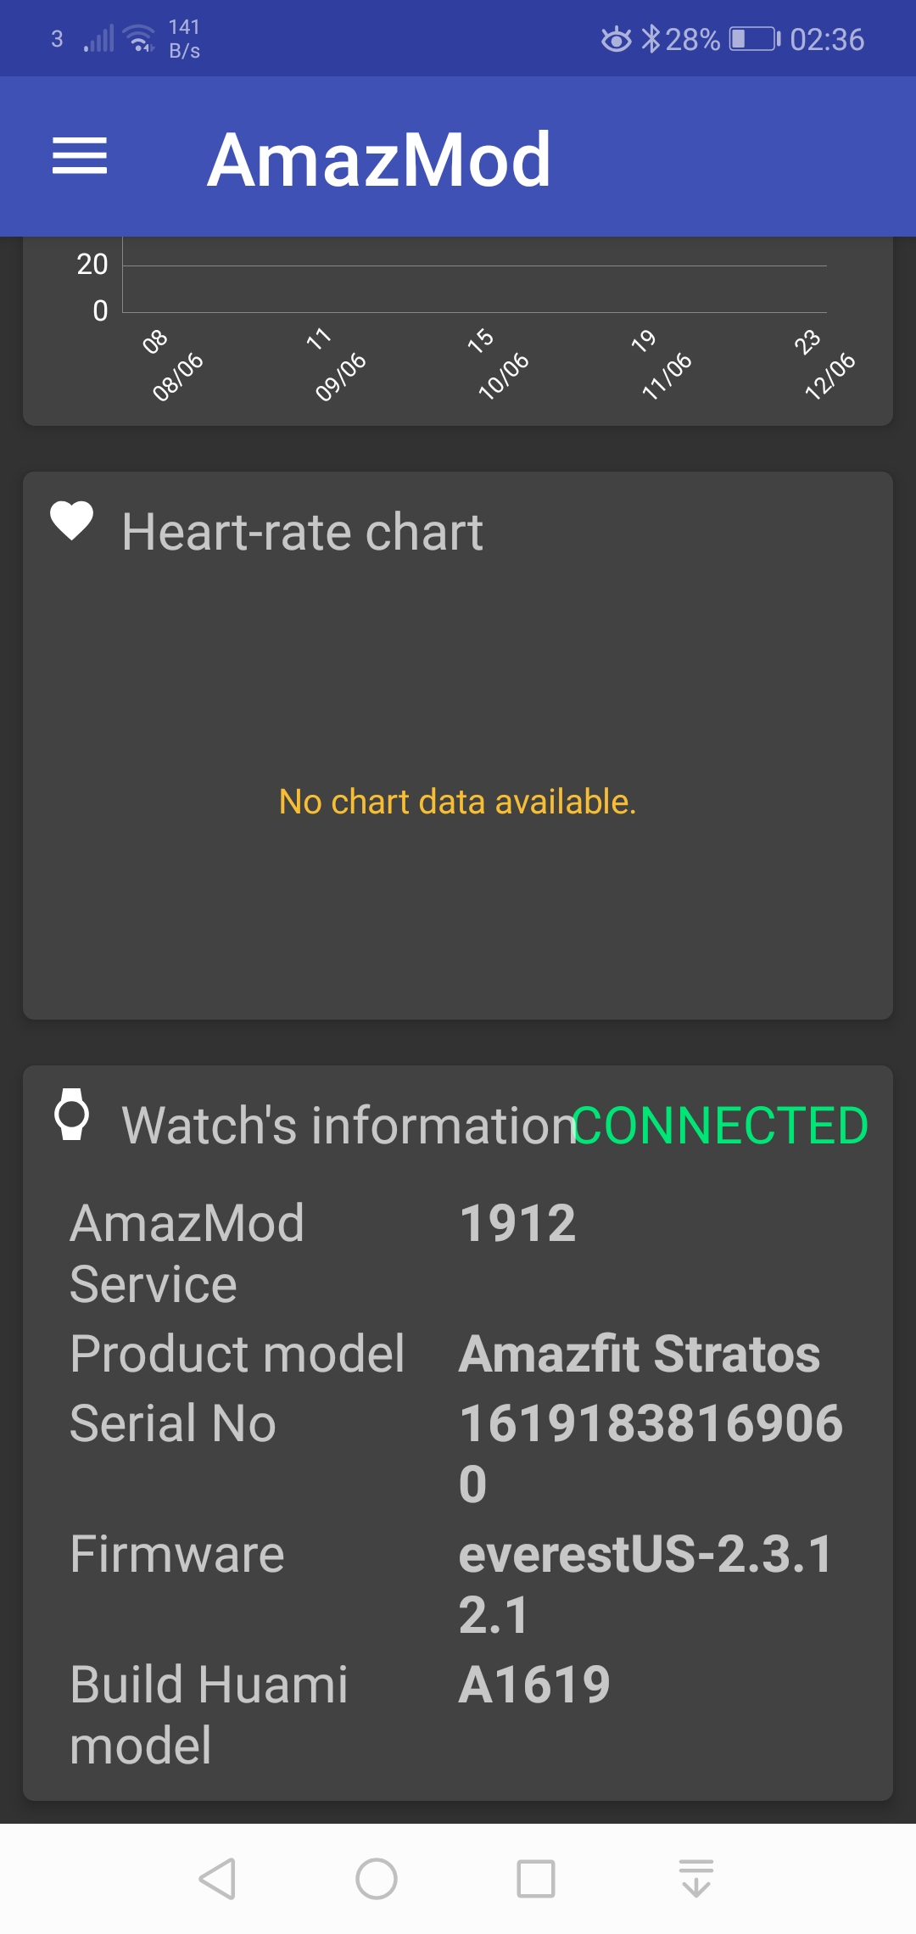Viewport: 916px width, 1934px height.
Task: Tap the No chart data available message
Action: (458, 801)
